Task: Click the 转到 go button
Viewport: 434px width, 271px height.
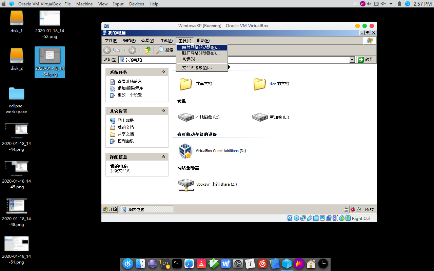Action: 366,60
